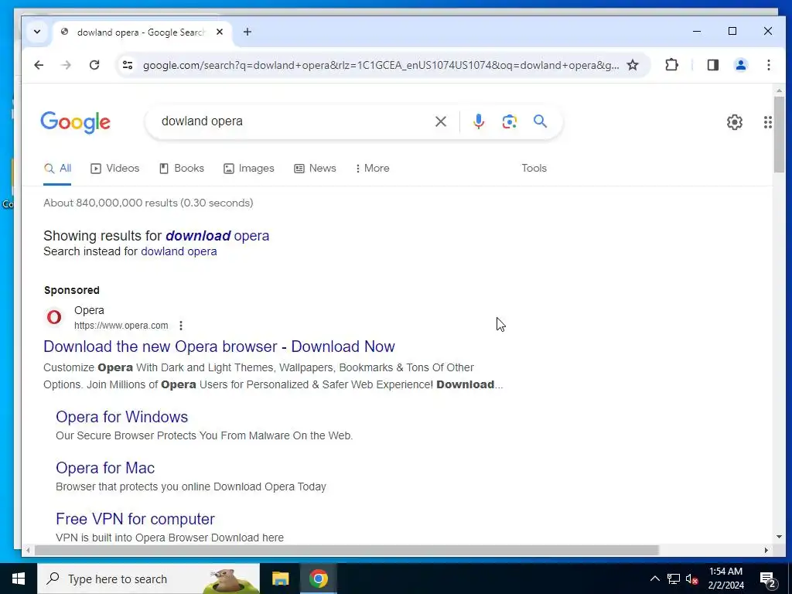The width and height of the screenshot is (792, 594).
Task: Click Chrome icon in the taskbar
Action: [318, 579]
